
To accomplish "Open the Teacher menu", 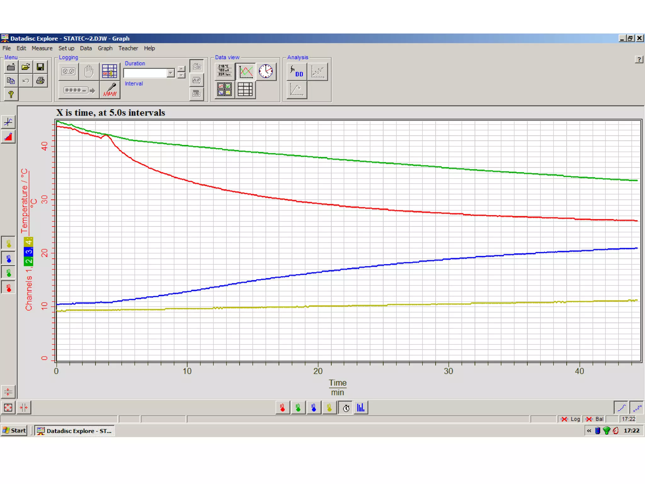I will [x=128, y=48].
